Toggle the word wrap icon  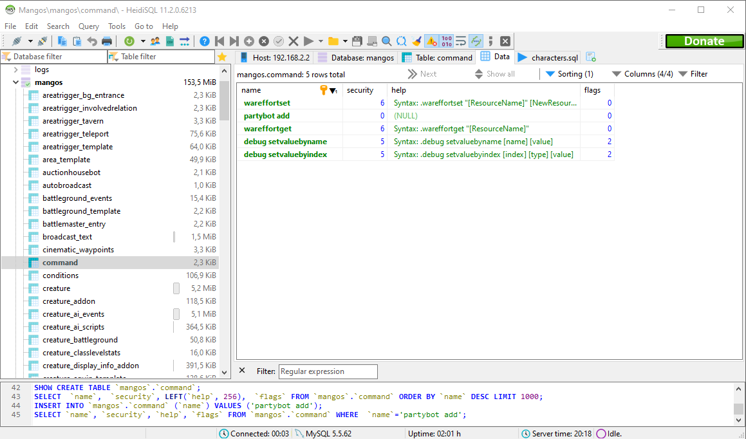pyautogui.click(x=461, y=41)
